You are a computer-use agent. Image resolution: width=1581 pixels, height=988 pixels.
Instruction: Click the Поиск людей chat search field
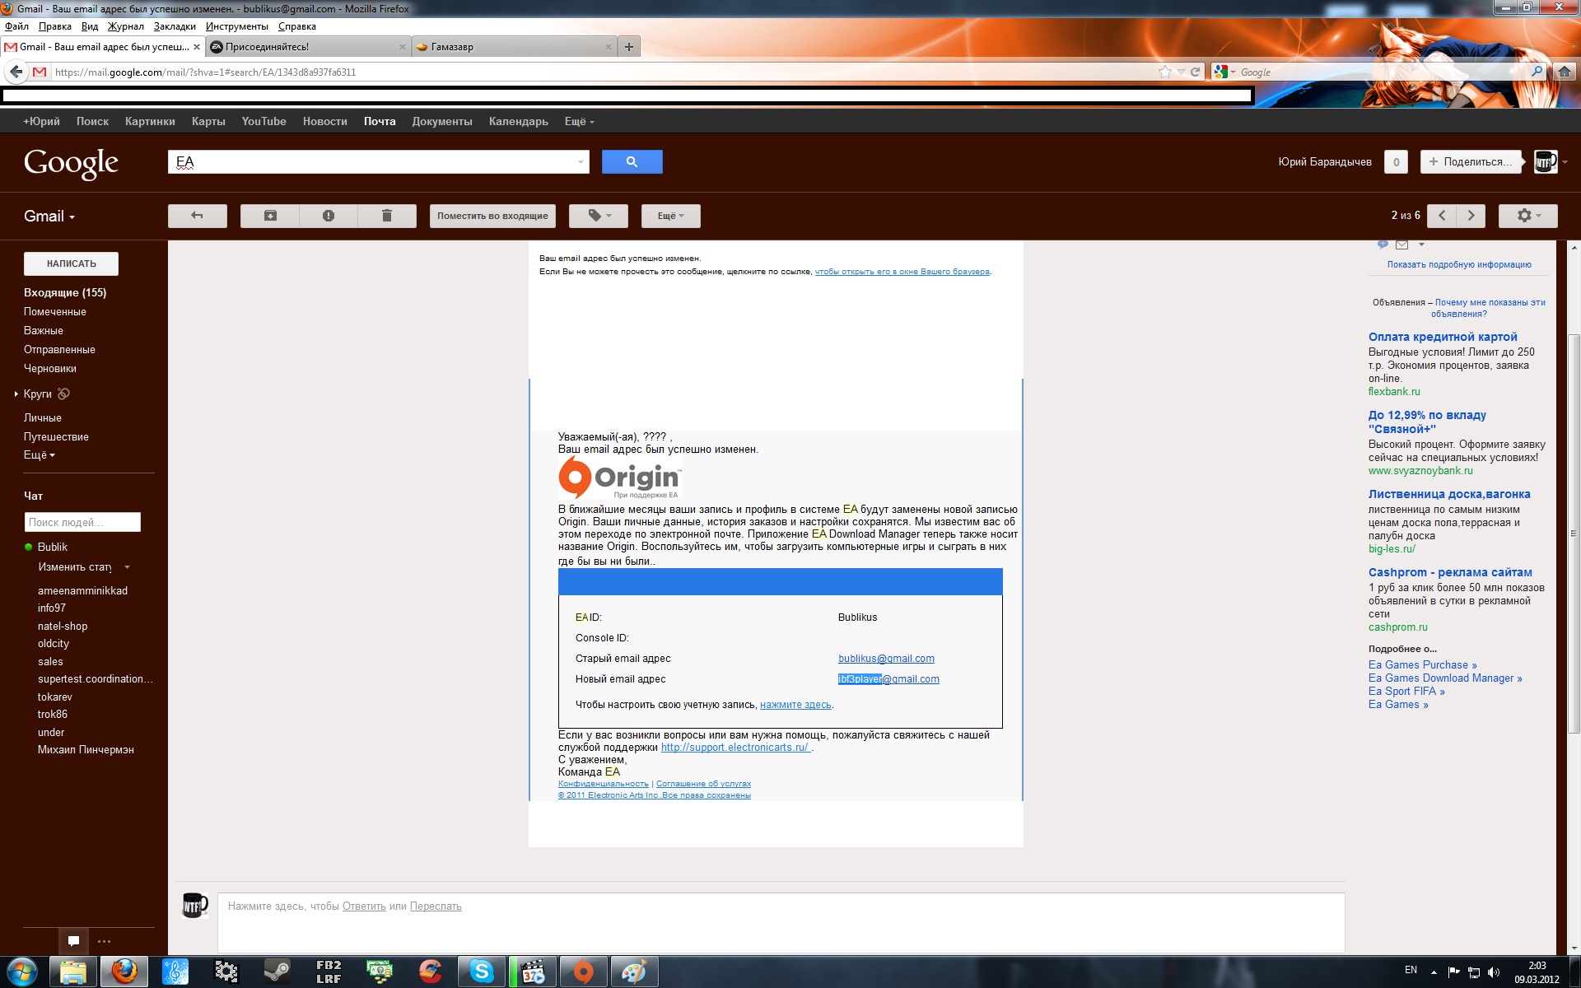pyautogui.click(x=82, y=522)
